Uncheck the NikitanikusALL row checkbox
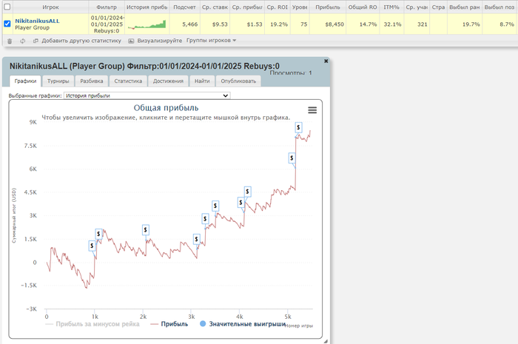518x344 pixels. [x=7, y=24]
